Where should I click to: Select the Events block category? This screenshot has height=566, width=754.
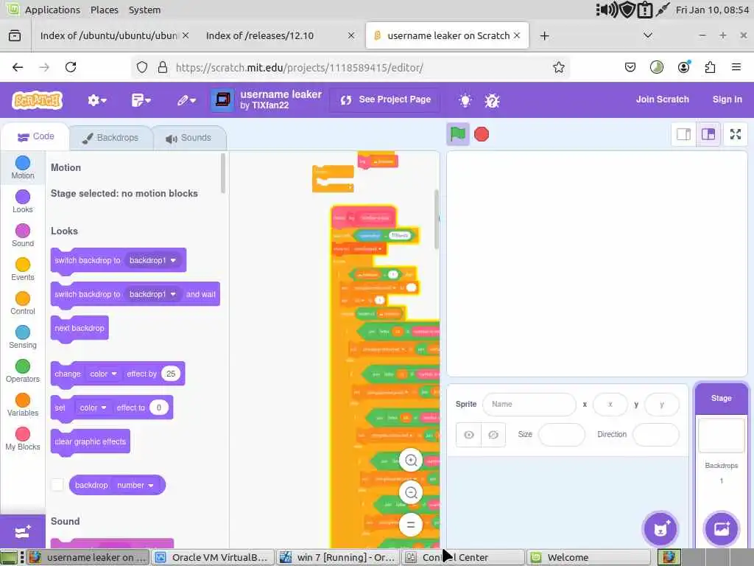coord(23,269)
